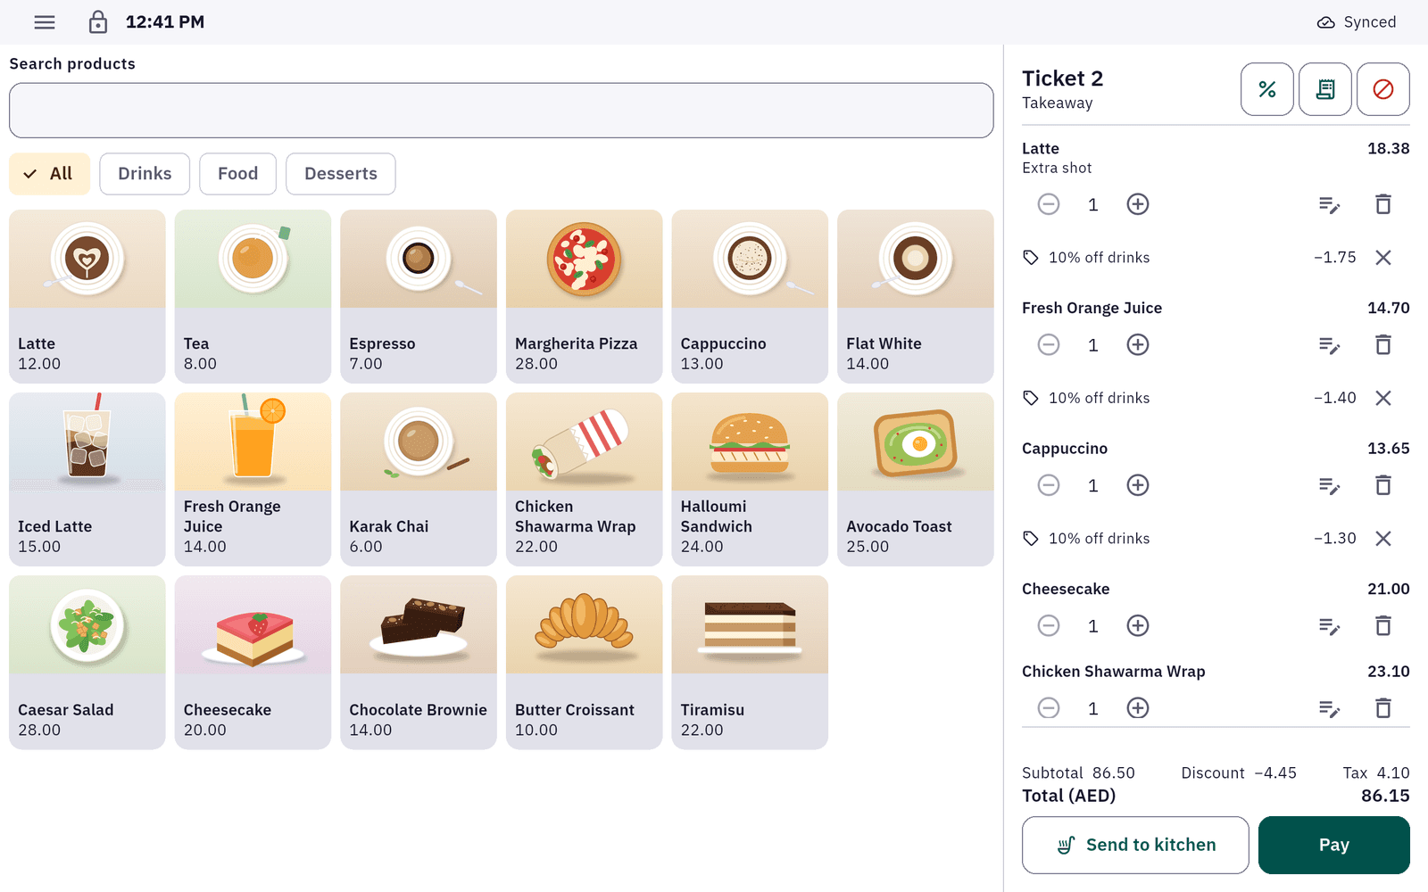The height and width of the screenshot is (892, 1428).
Task: Filter products by Food
Action: [237, 174]
